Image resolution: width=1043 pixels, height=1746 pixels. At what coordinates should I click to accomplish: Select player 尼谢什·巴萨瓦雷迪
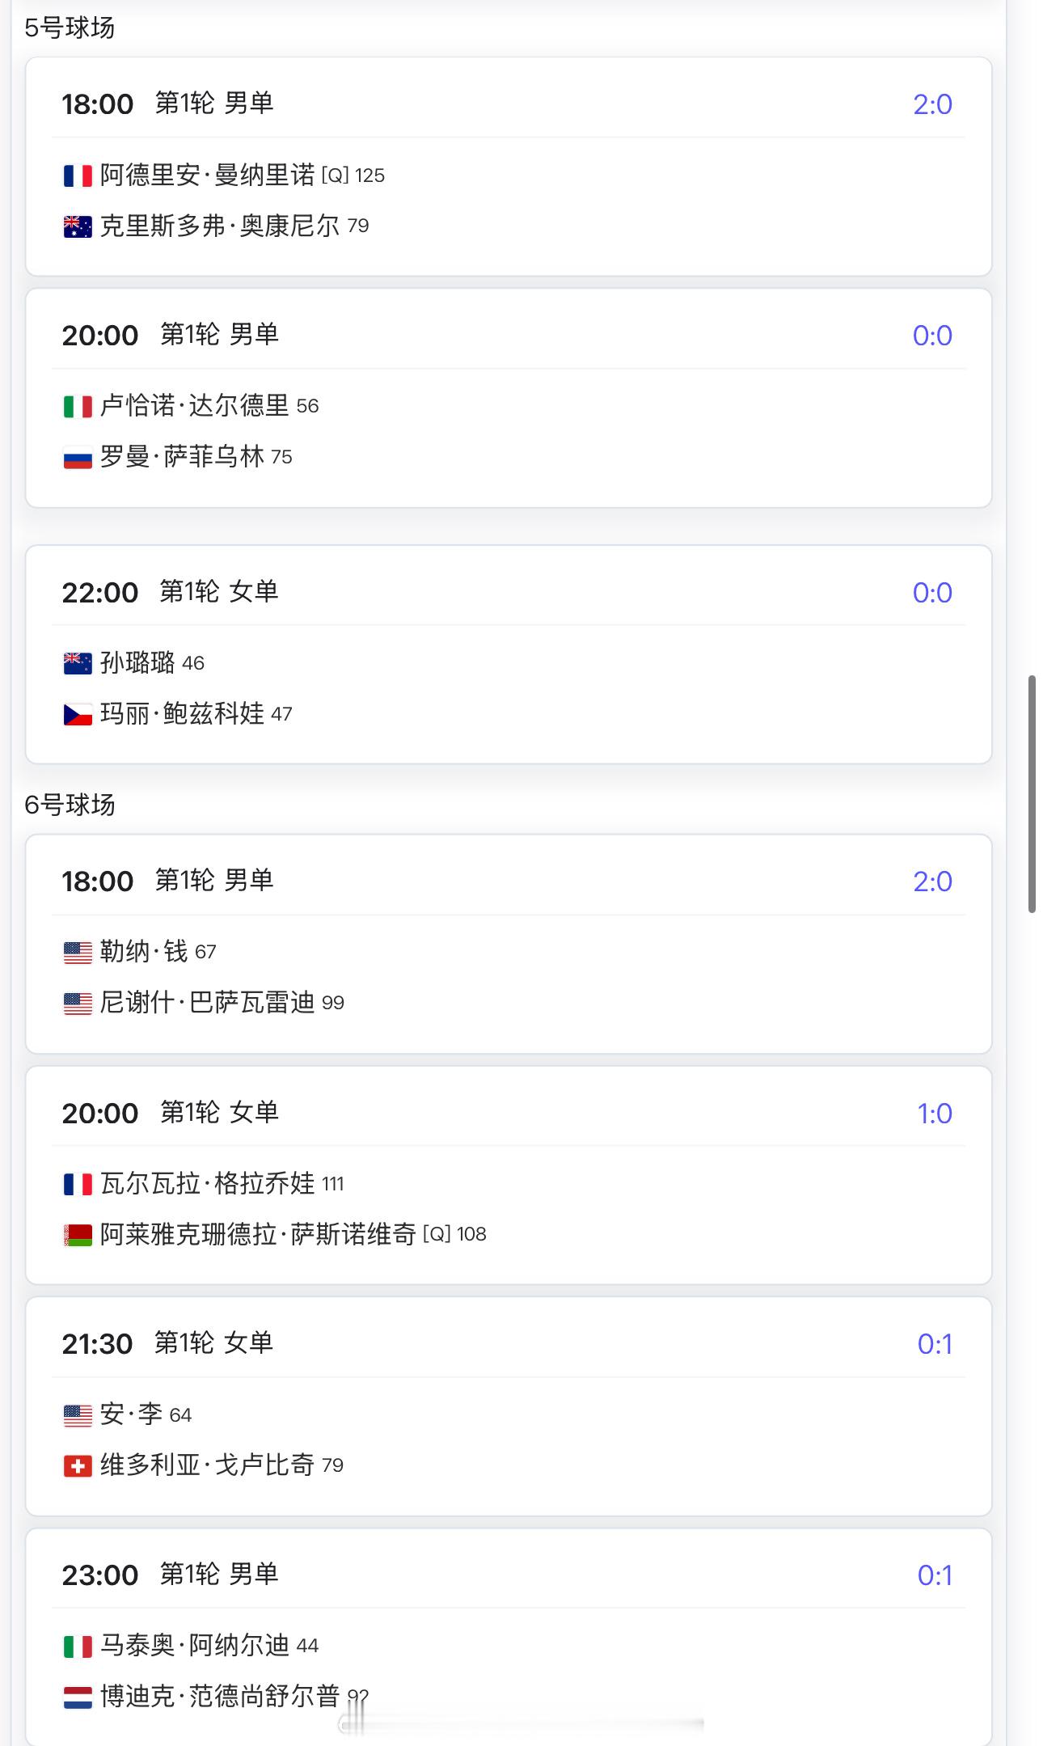point(207,1003)
